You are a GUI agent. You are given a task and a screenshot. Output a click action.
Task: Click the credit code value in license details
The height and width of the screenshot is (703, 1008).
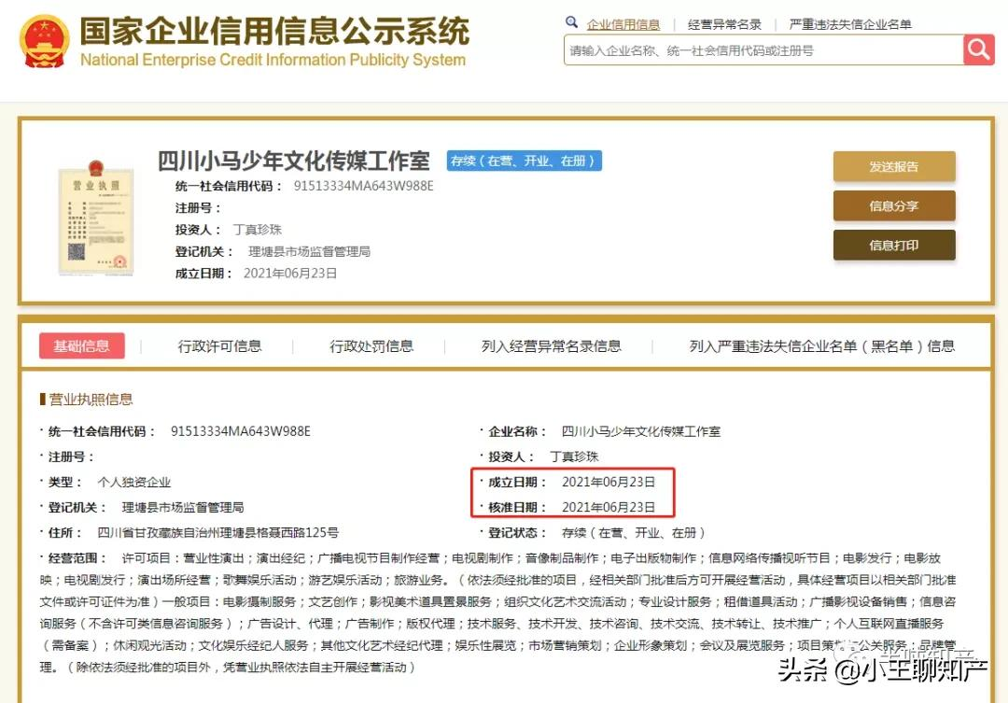point(241,431)
